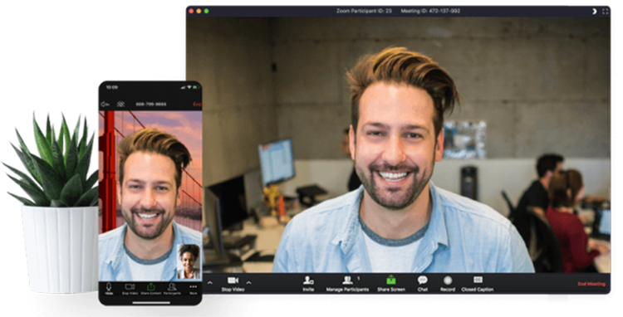623x317 pixels.
Task: Click the yellow minimize button of Zoom window
Action: (x=199, y=11)
